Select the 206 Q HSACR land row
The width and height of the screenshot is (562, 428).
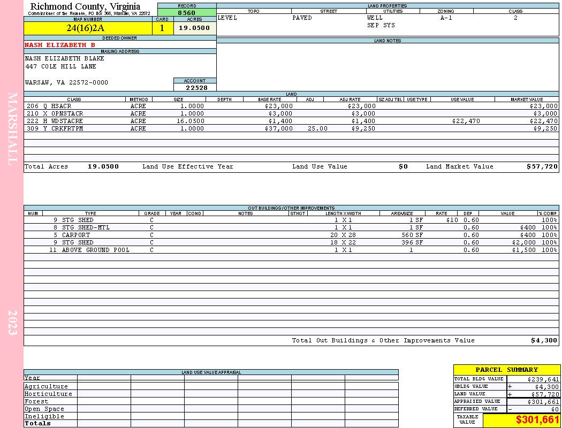point(291,106)
